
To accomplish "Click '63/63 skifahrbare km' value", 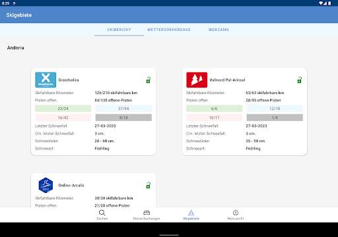I will point(265,93).
